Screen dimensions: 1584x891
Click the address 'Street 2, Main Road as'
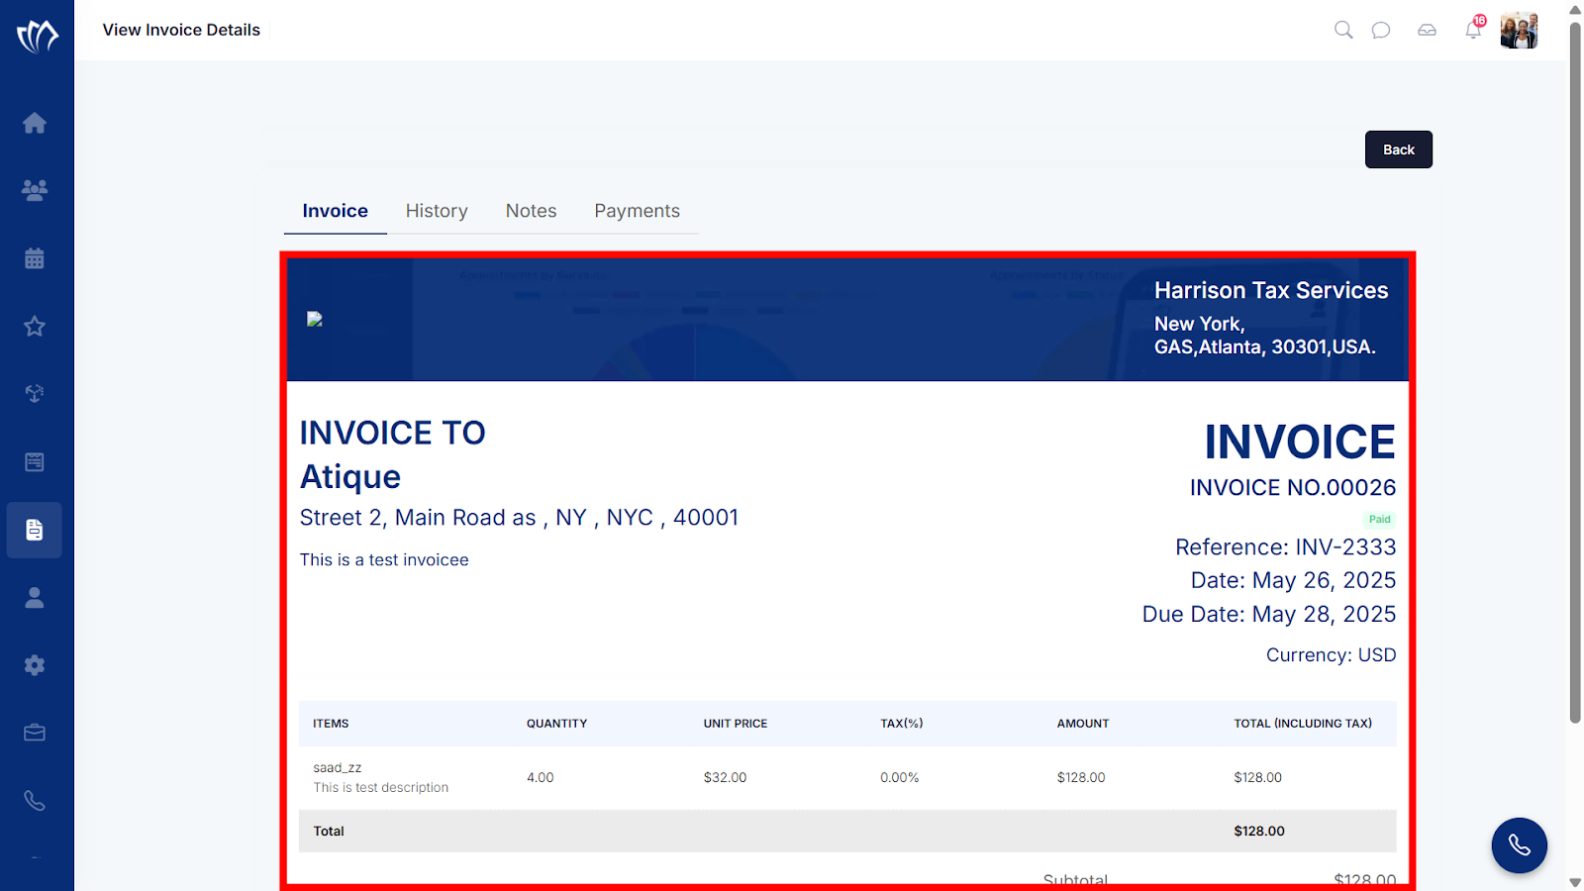pyautogui.click(x=418, y=518)
